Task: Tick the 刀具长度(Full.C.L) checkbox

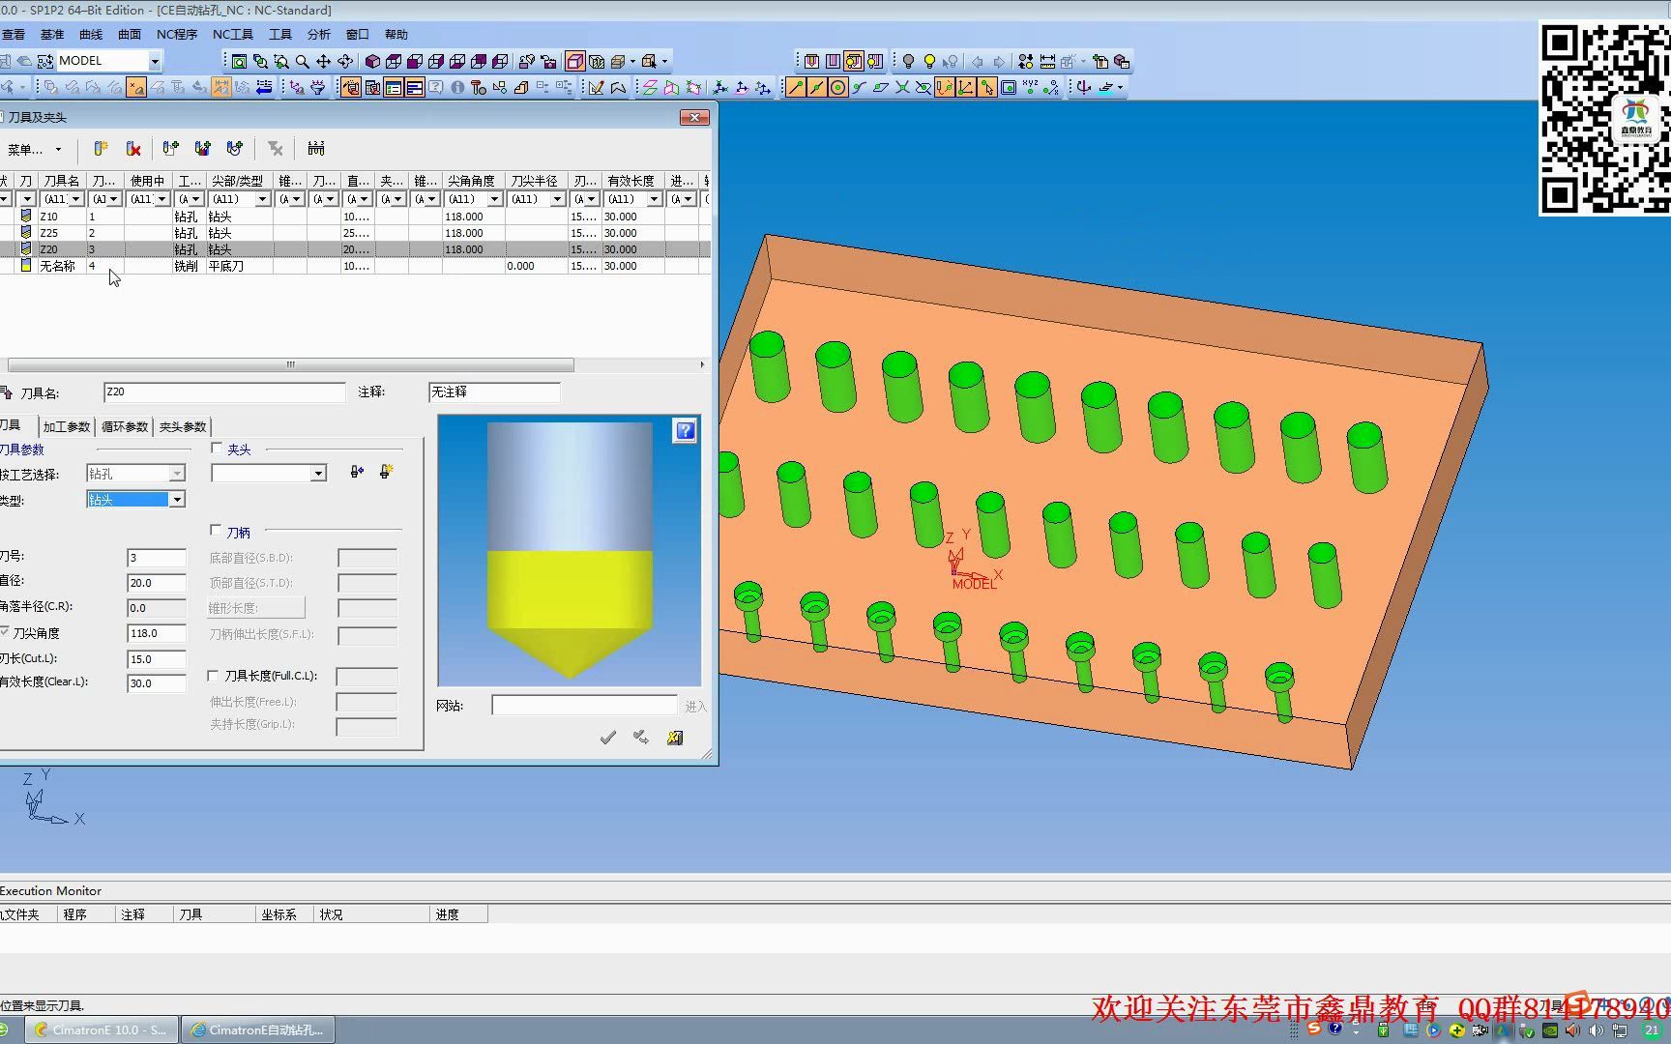Action: [215, 676]
